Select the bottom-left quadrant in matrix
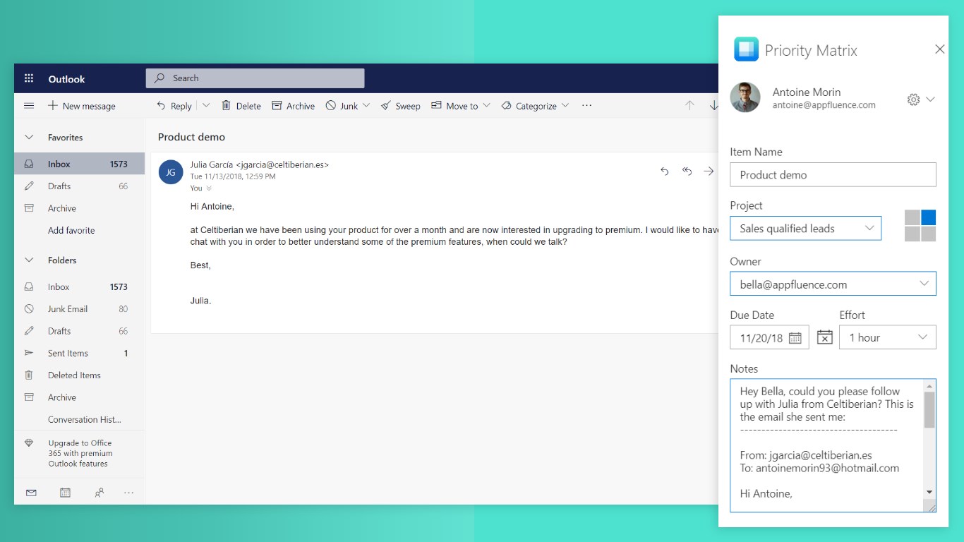This screenshot has height=542, width=964. click(912, 234)
